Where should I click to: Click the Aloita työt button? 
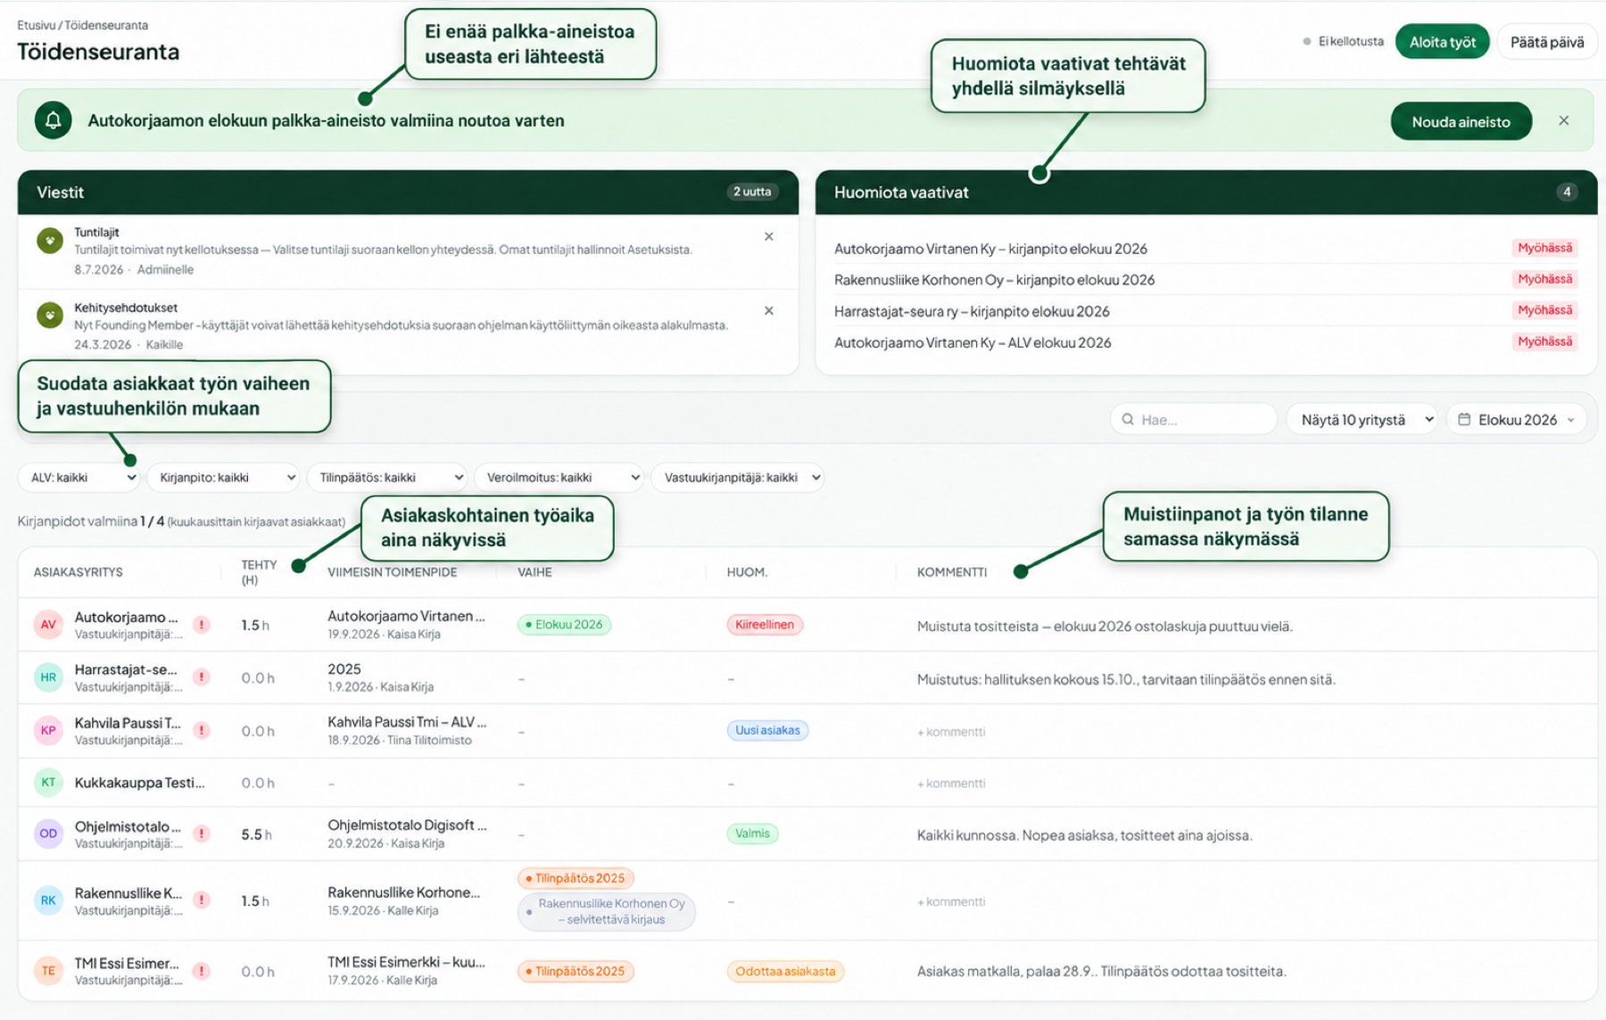pyautogui.click(x=1442, y=42)
